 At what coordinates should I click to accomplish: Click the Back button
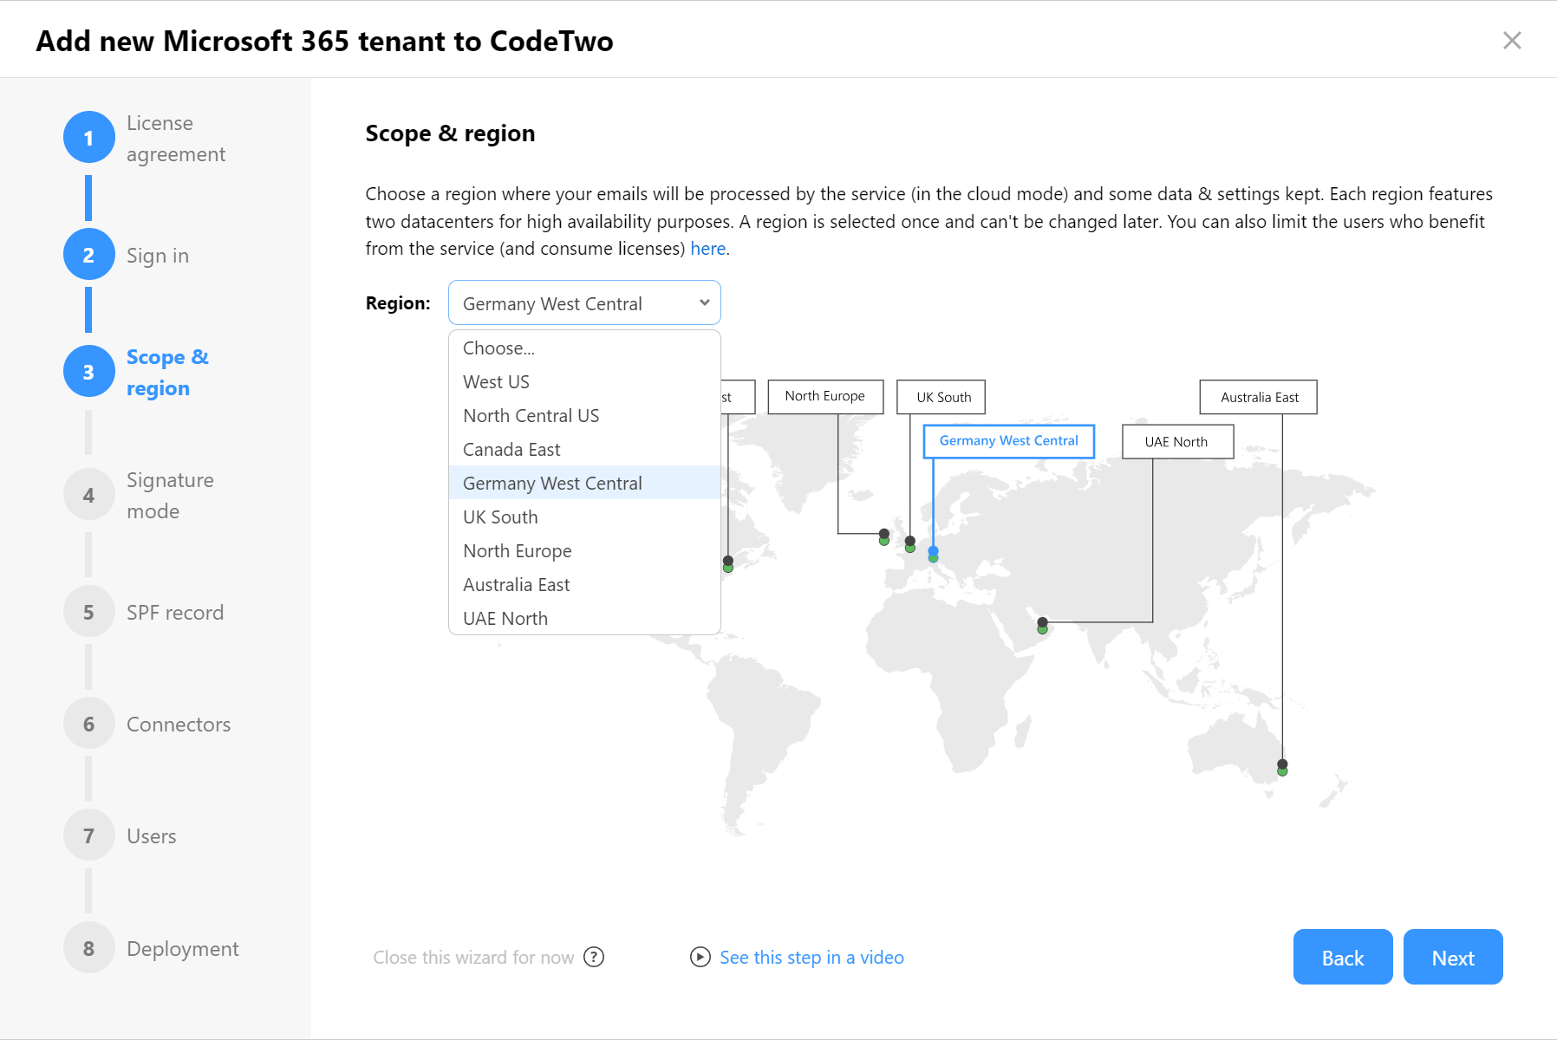1343,957
